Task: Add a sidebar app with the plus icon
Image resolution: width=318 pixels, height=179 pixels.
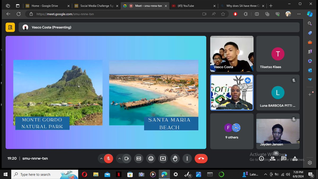Action: pos(310,94)
